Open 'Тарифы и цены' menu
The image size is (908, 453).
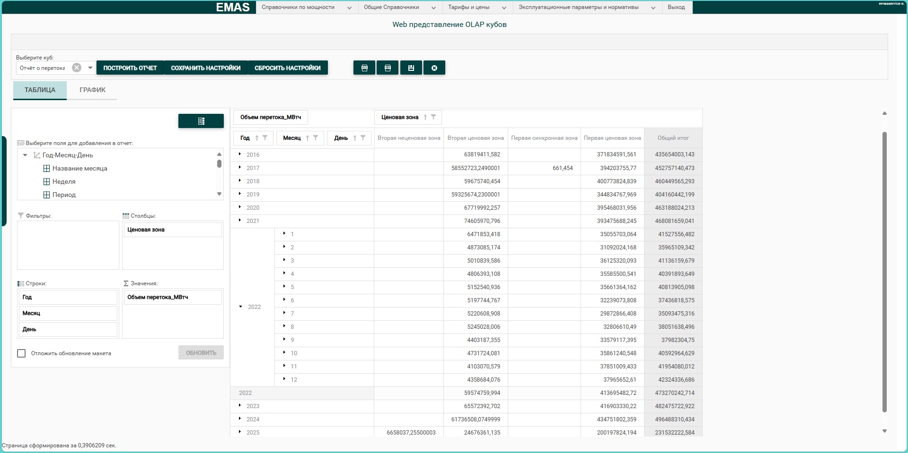(477, 7)
